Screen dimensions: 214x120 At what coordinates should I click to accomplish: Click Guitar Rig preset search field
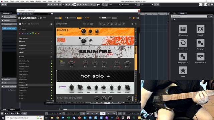pyautogui.click(x=36, y=29)
